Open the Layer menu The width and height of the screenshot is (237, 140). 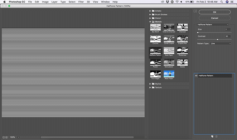[x=54, y=2]
